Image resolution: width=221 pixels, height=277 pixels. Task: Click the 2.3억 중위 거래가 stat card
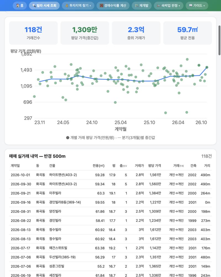pos(136,33)
